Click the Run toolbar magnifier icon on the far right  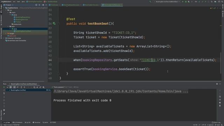tap(43, 87)
